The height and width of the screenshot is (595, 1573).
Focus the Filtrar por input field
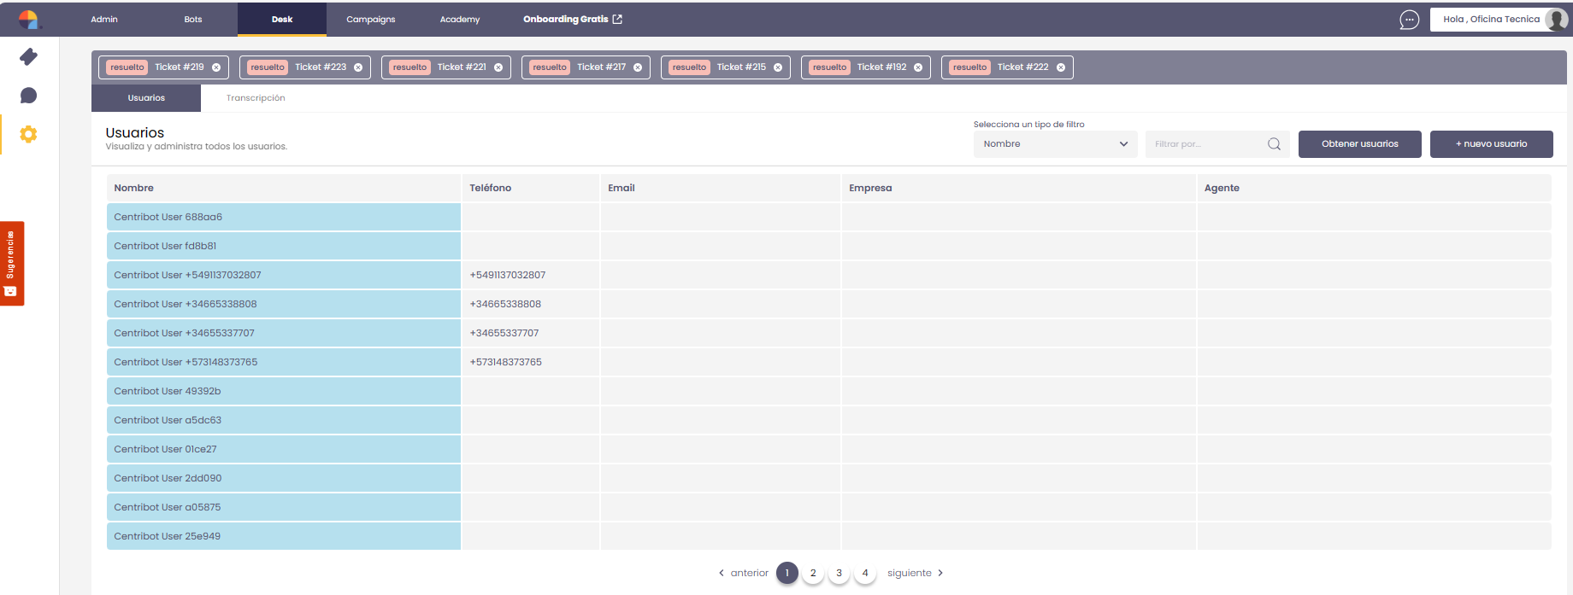coord(1205,144)
